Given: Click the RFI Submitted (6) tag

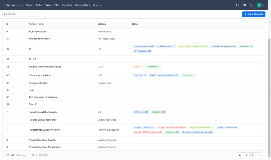Looking at the screenshot, I should click(x=246, y=47).
